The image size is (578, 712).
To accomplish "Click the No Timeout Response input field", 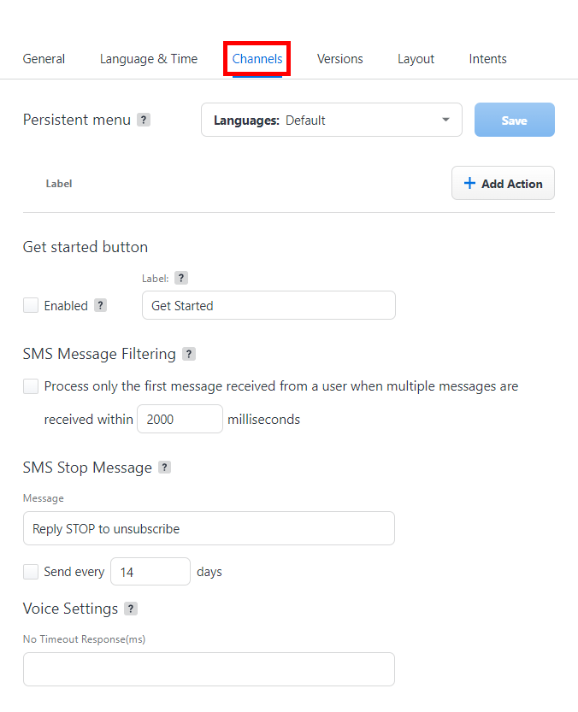I will tap(209, 669).
